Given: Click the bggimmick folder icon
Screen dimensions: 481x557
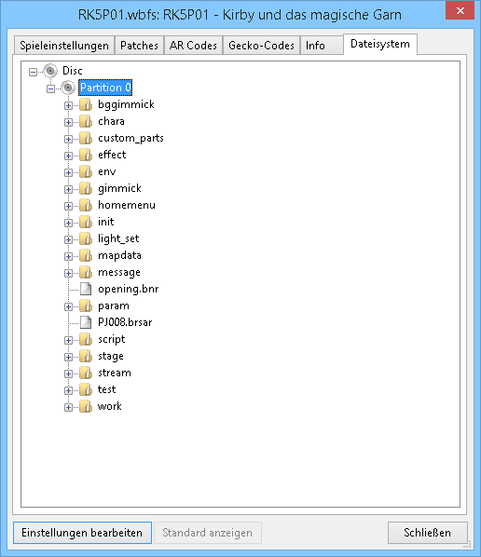Looking at the screenshot, I should 86,105.
